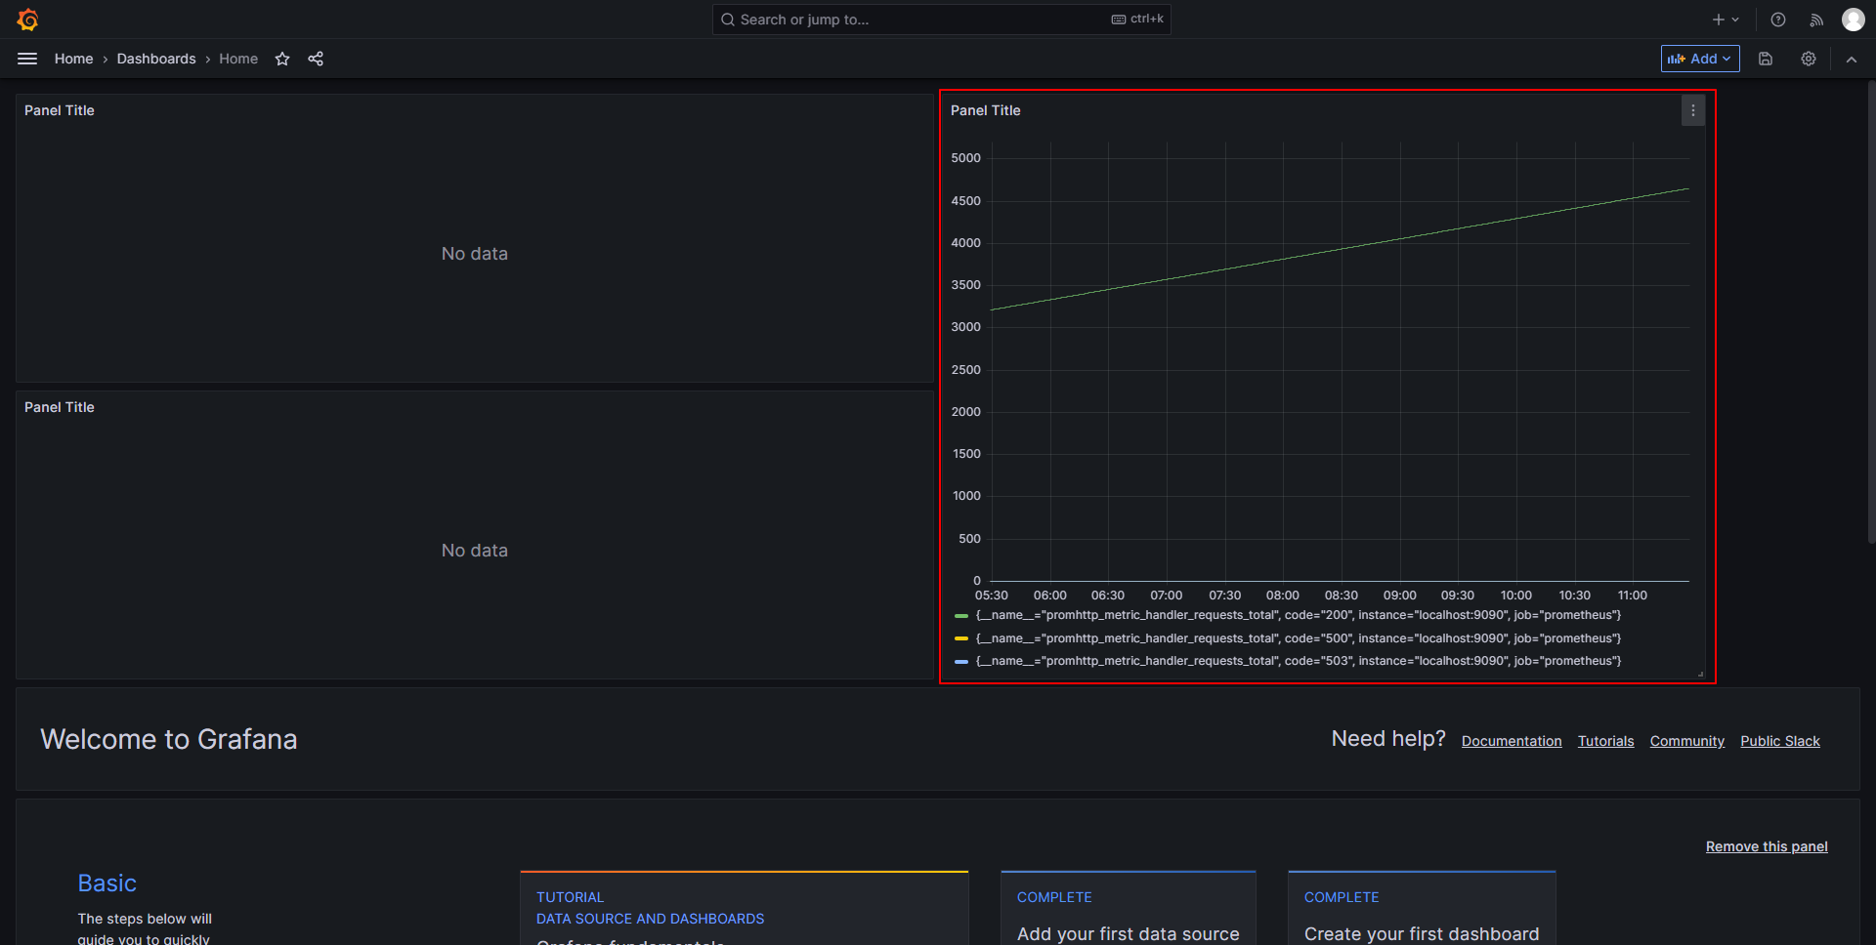Mark dashboard as favorite with star icon
This screenshot has width=1876, height=945.
[282, 59]
